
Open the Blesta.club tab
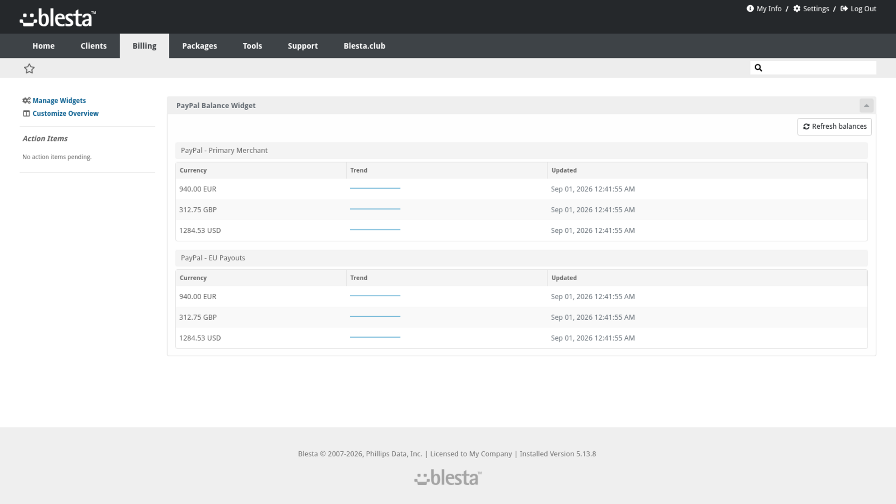coord(364,46)
